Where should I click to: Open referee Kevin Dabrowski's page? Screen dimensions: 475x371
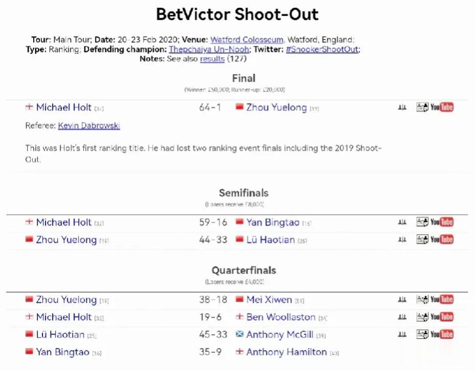[x=89, y=126]
